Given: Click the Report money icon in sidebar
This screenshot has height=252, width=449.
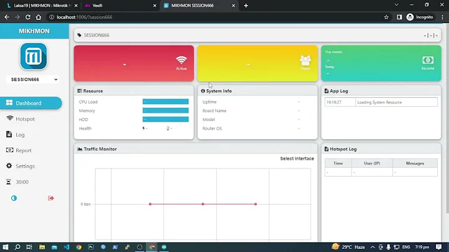Looking at the screenshot, I should pyautogui.click(x=9, y=150).
